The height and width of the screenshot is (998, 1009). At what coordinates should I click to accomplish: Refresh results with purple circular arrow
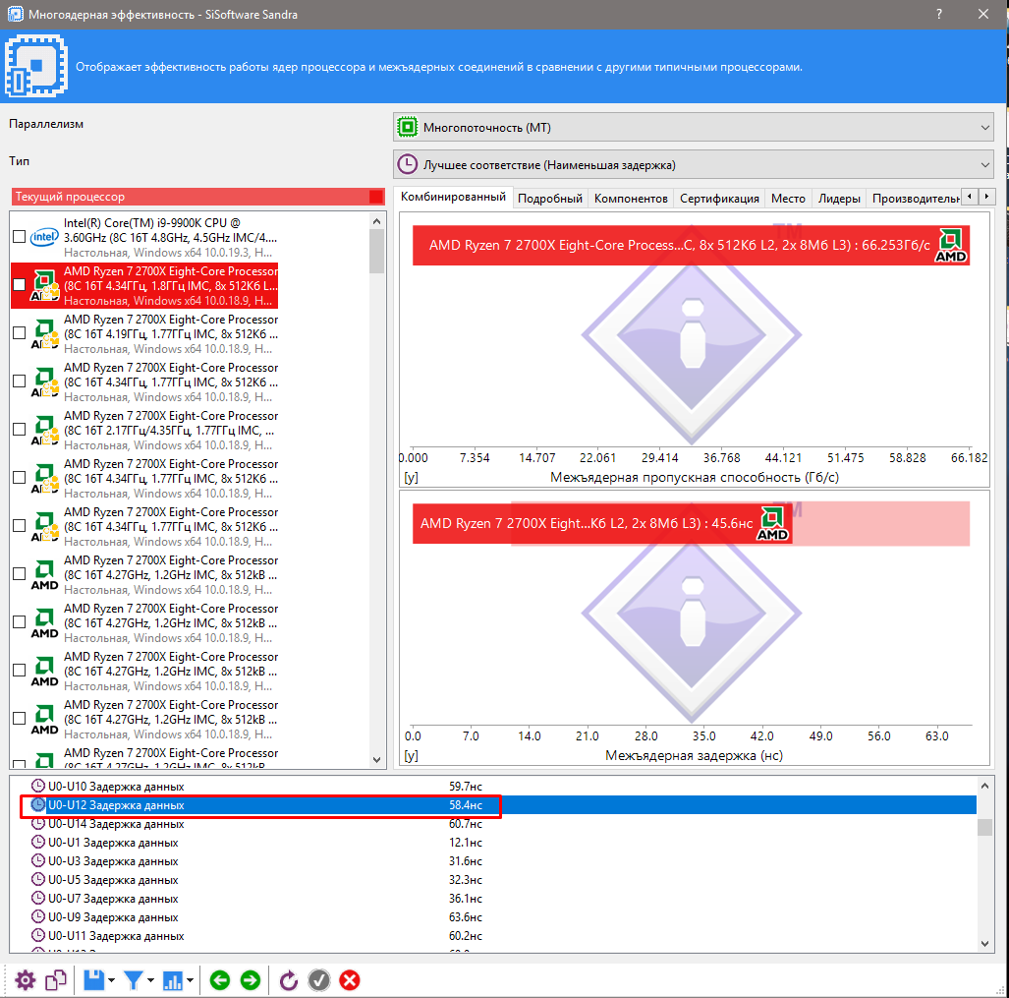pos(289,980)
